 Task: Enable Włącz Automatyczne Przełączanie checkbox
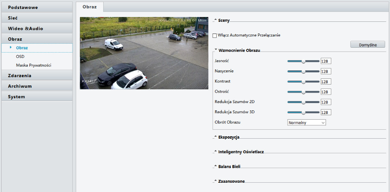pyautogui.click(x=215, y=36)
